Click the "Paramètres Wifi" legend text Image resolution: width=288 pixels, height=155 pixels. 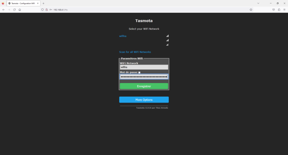tap(132, 58)
